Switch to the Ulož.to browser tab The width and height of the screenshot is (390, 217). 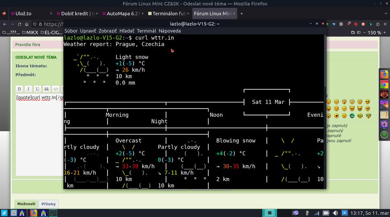click(x=24, y=13)
